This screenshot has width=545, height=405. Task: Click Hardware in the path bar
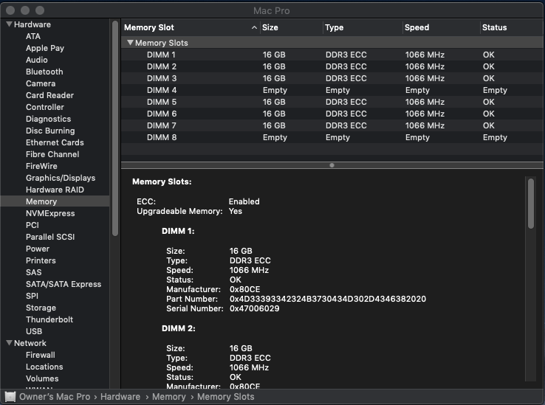[120, 397]
